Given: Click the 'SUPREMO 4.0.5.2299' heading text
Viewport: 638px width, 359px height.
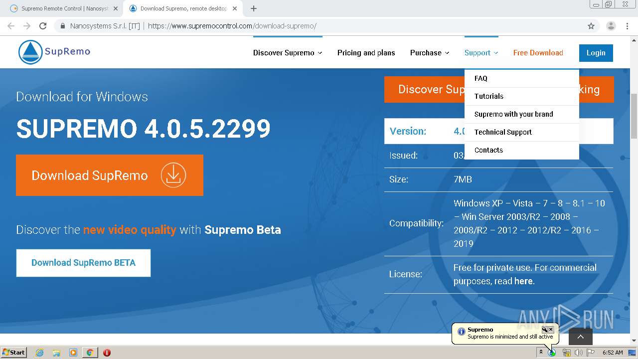Looking at the screenshot, I should pos(144,129).
